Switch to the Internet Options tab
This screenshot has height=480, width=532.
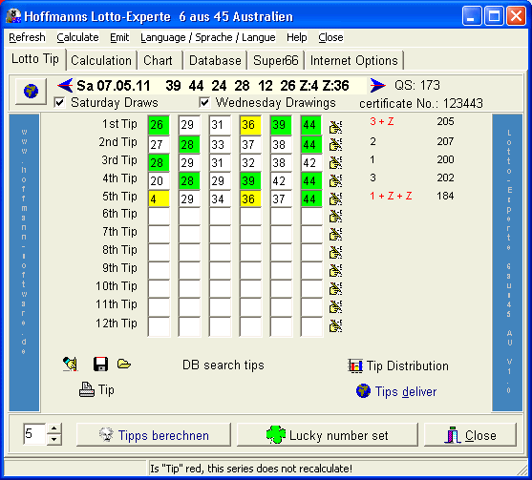point(354,61)
